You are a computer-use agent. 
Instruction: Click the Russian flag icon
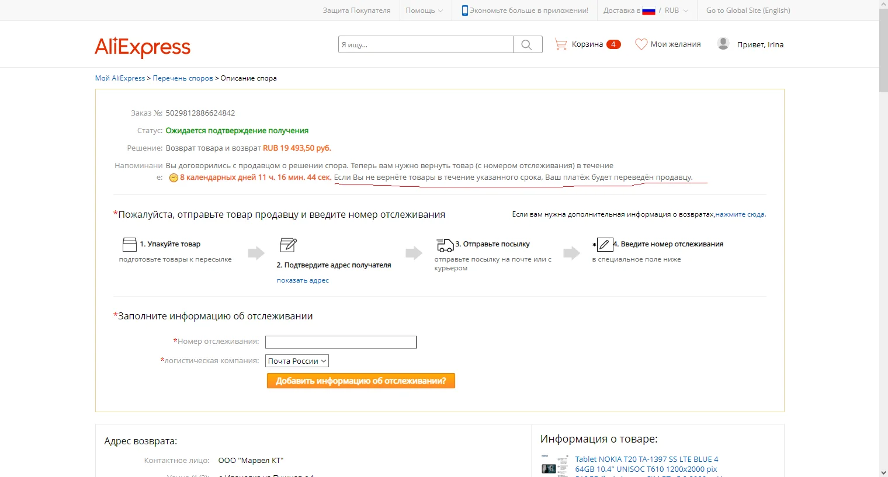648,11
